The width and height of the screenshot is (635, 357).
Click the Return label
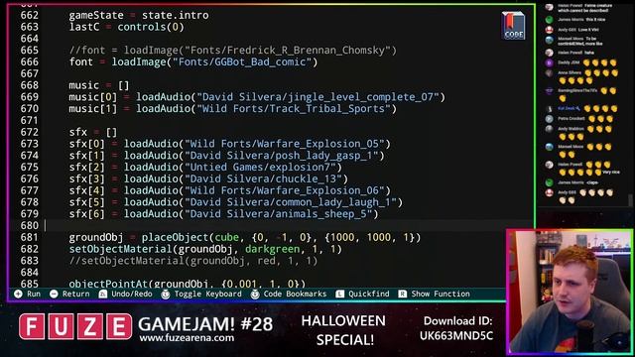coord(75,294)
